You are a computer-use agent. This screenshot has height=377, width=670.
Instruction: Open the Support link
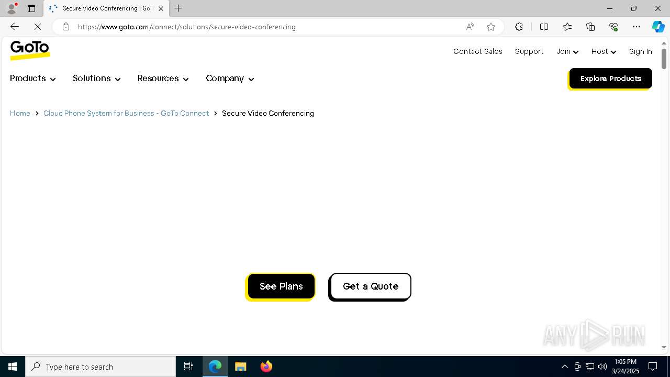529,51
